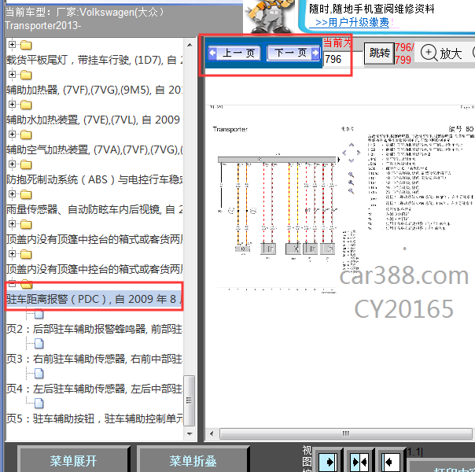475x472 pixels.
Task: Go to next page with 下一页
Action: click(293, 53)
